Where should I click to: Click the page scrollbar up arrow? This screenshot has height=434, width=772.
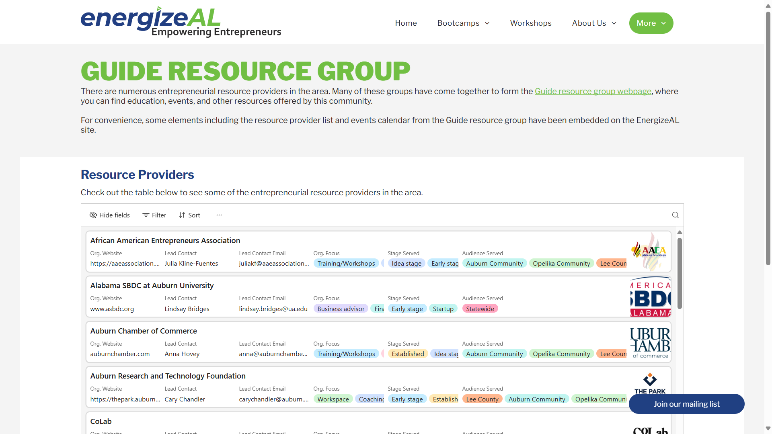coord(768,6)
